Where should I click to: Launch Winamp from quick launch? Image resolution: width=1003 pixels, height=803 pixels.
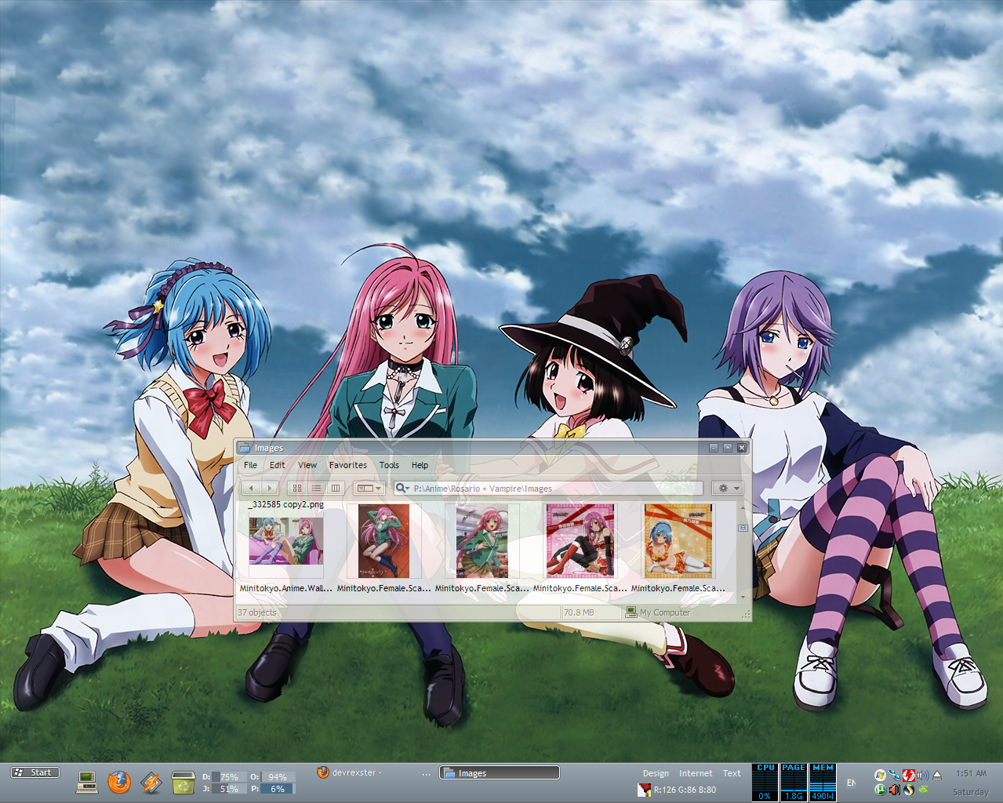click(151, 782)
